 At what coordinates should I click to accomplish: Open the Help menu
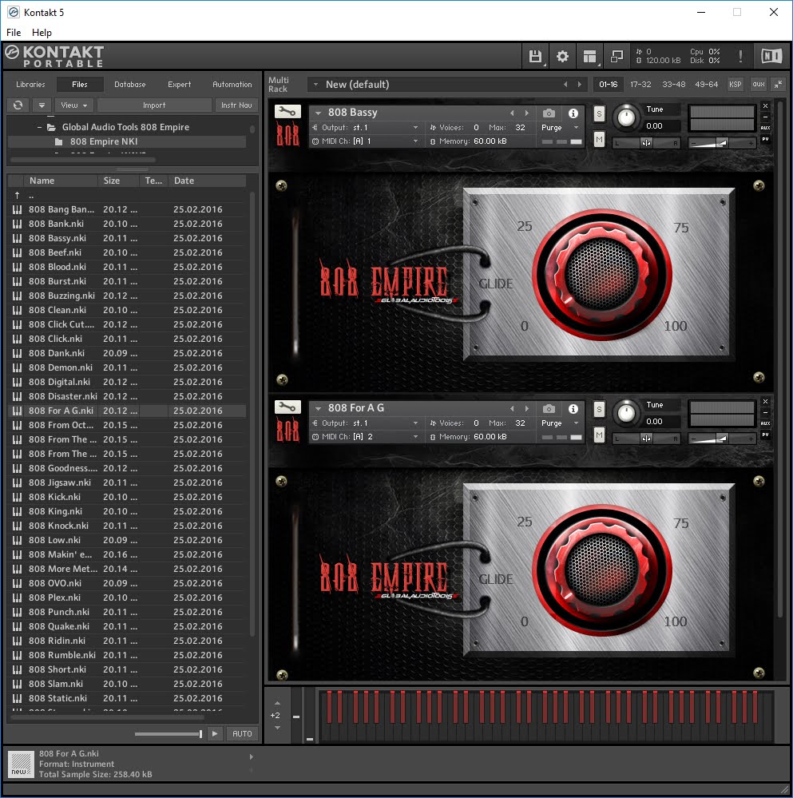(x=42, y=33)
